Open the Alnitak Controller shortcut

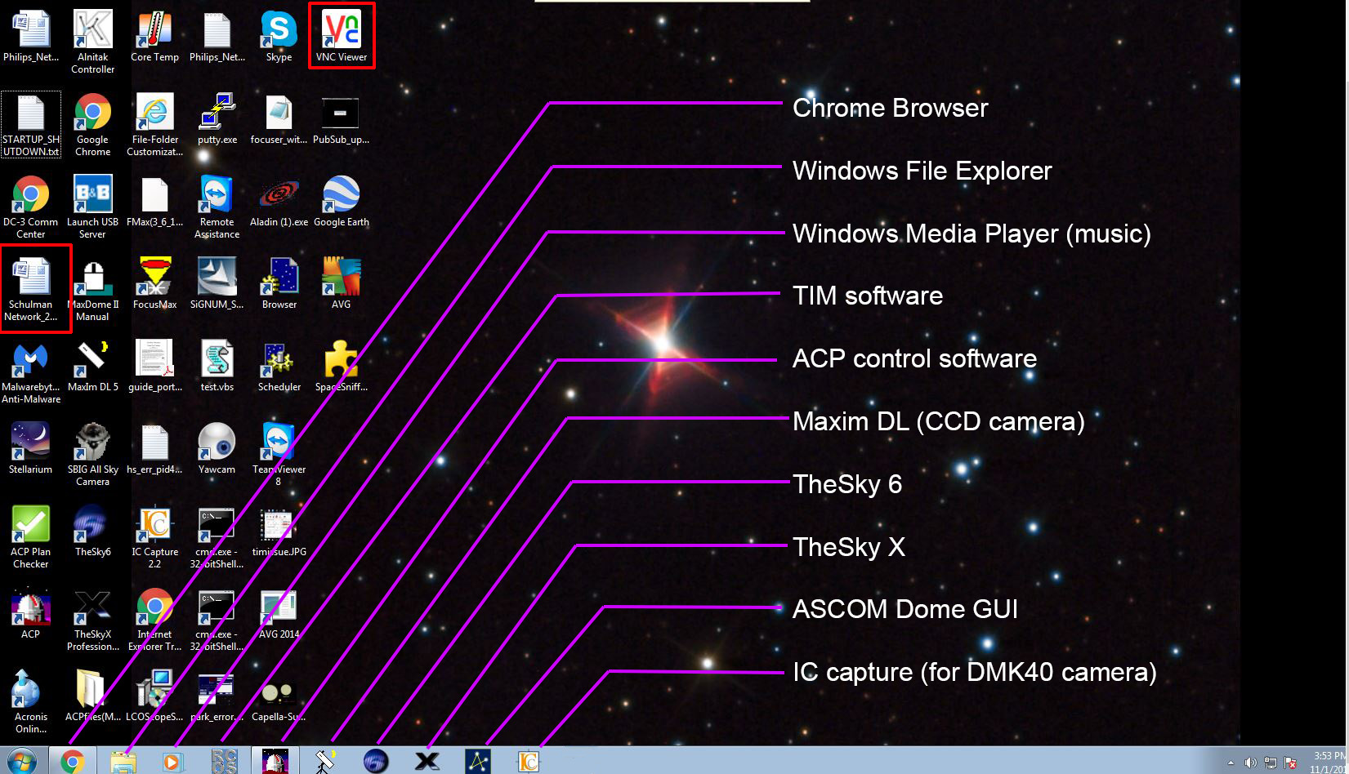pos(92,42)
